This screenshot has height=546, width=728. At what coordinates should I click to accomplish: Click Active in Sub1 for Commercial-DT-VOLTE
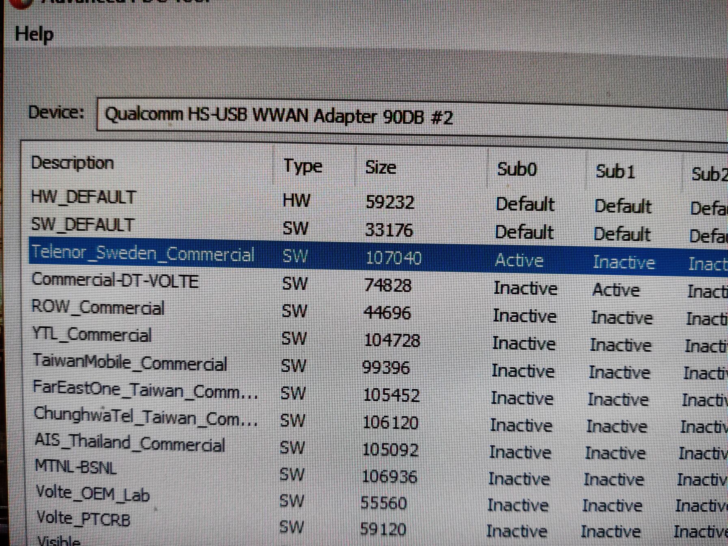click(x=616, y=290)
